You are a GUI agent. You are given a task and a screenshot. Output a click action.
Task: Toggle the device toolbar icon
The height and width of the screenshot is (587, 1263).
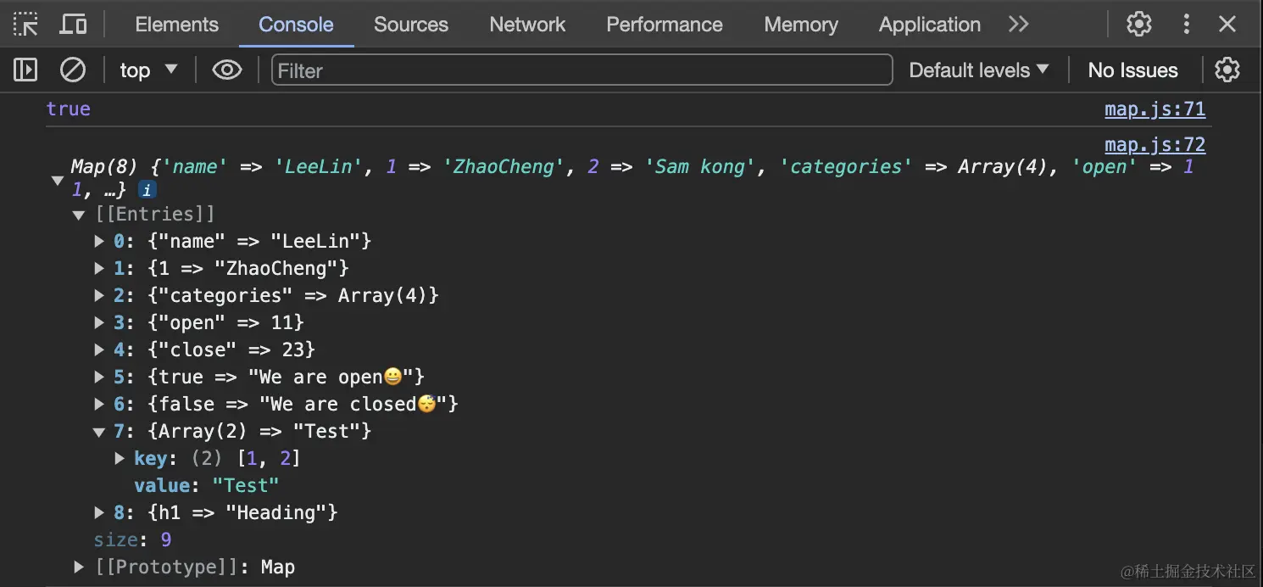tap(73, 25)
